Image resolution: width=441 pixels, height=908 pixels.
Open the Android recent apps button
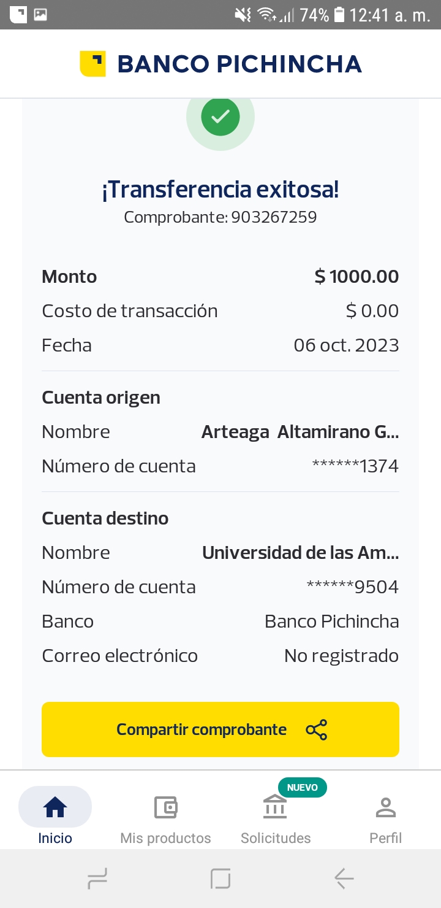click(97, 879)
